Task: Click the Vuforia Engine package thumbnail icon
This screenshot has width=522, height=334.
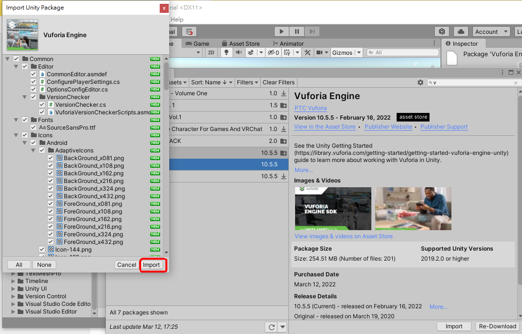Action: (22, 35)
